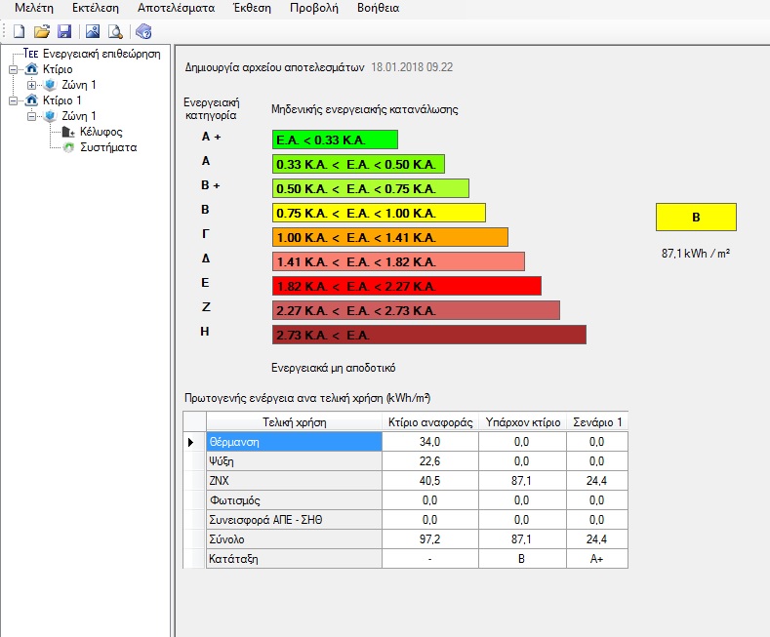Select the Σύνολο row cell
This screenshot has height=637, width=770.
tap(294, 539)
